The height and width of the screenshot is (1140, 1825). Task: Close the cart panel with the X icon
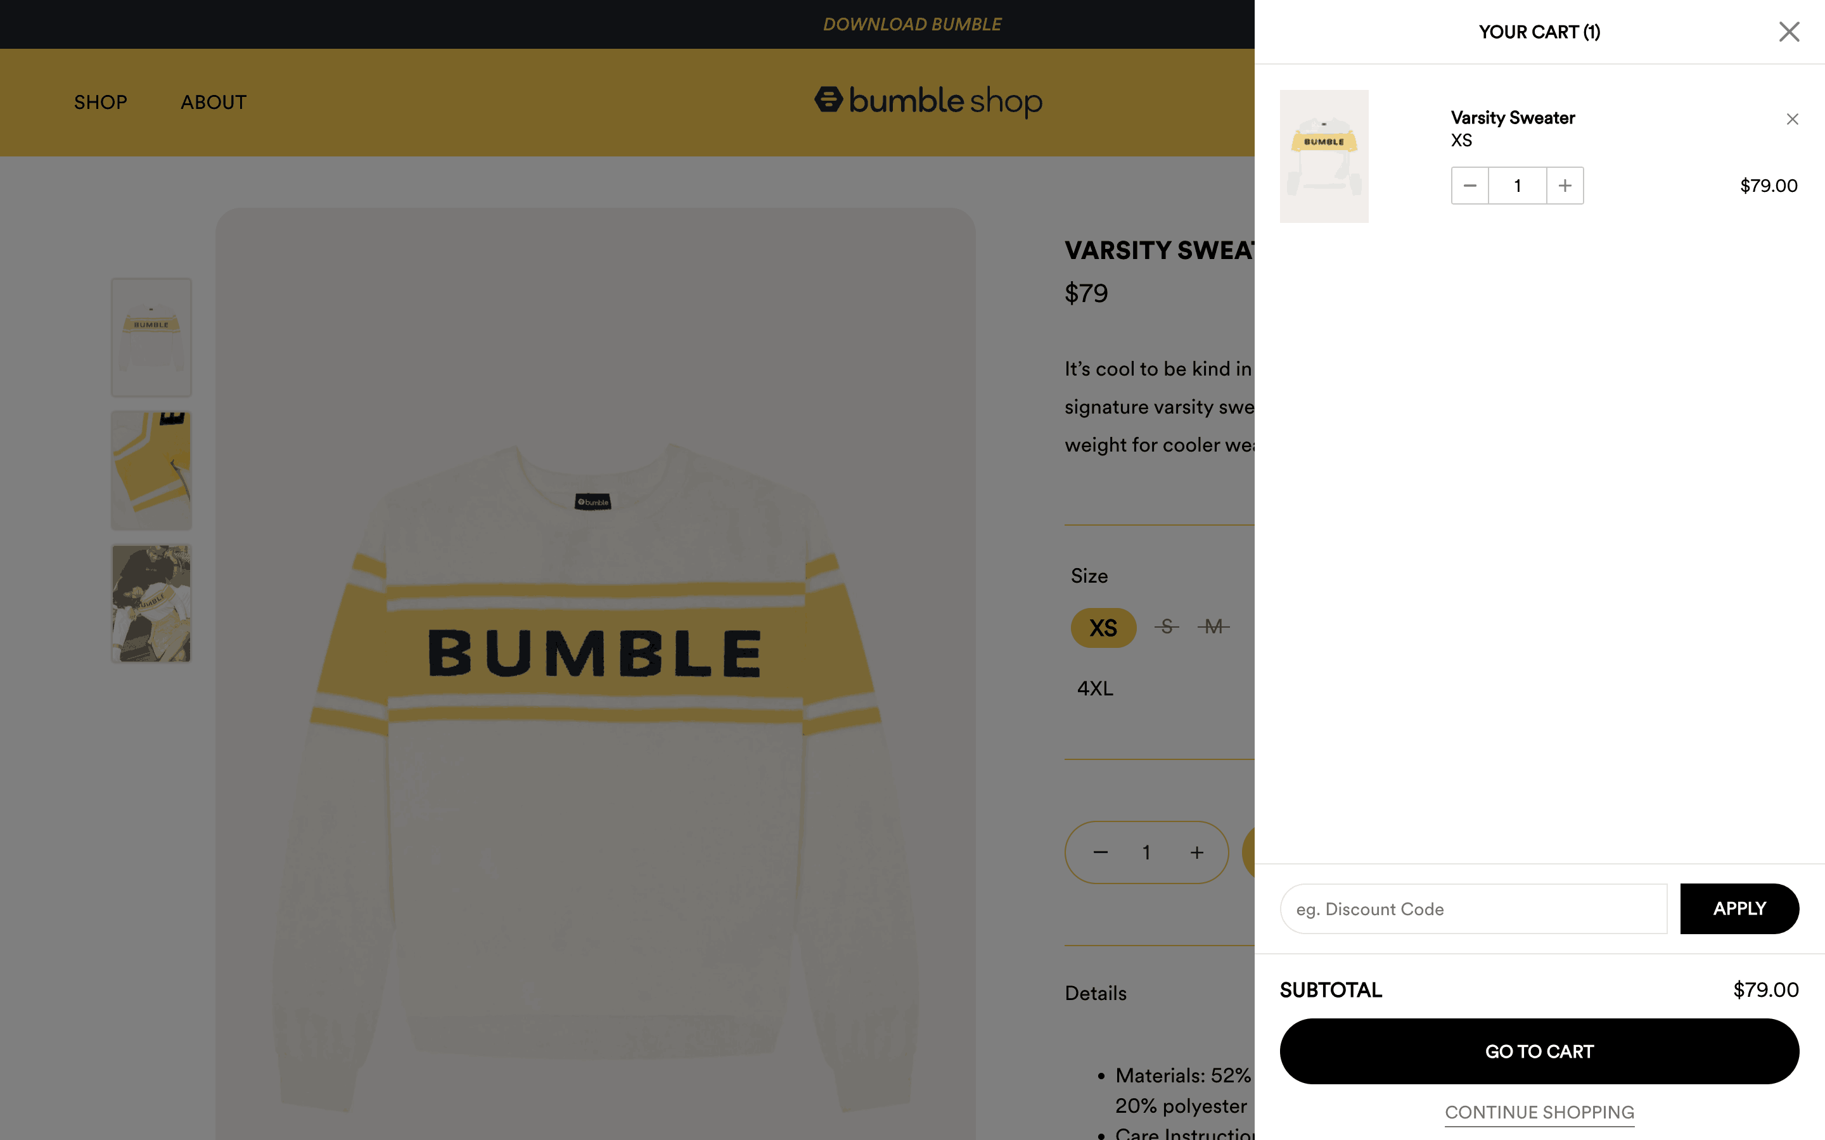(x=1789, y=32)
